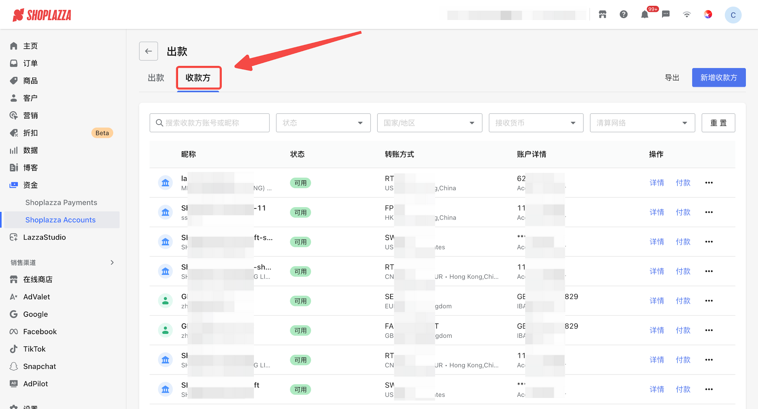Go to 主页 in the sidebar
Image resolution: width=758 pixels, height=409 pixels.
(x=30, y=46)
